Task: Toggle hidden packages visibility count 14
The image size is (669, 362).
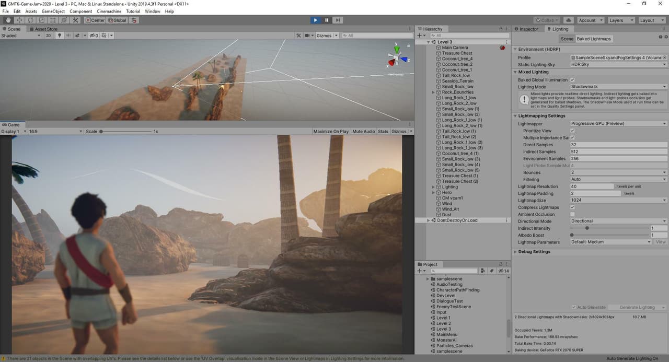Action: [503, 271]
